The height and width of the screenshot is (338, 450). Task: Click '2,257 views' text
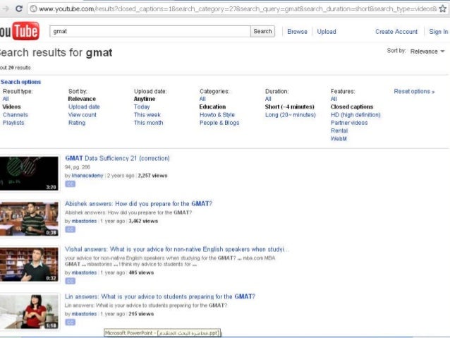pos(152,176)
